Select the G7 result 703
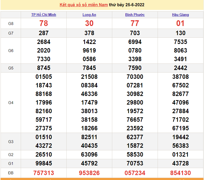204x180 pixels. point(135,33)
